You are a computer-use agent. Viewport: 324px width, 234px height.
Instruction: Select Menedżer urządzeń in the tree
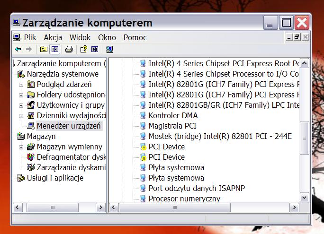pyautogui.click(x=69, y=126)
